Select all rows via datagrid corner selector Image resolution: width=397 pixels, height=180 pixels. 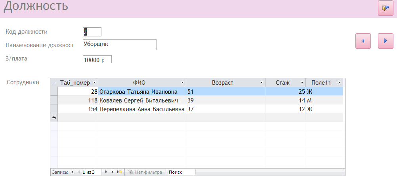(x=54, y=83)
